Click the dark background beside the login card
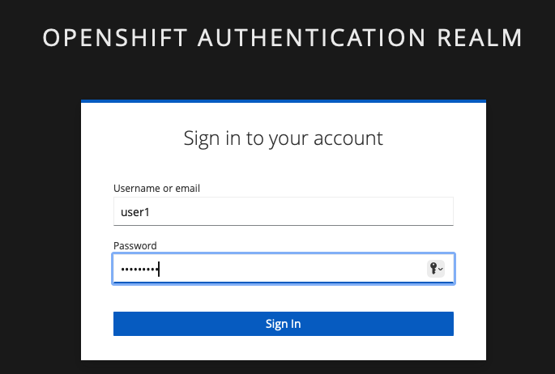Viewport: 555px width, 374px height. point(41,230)
